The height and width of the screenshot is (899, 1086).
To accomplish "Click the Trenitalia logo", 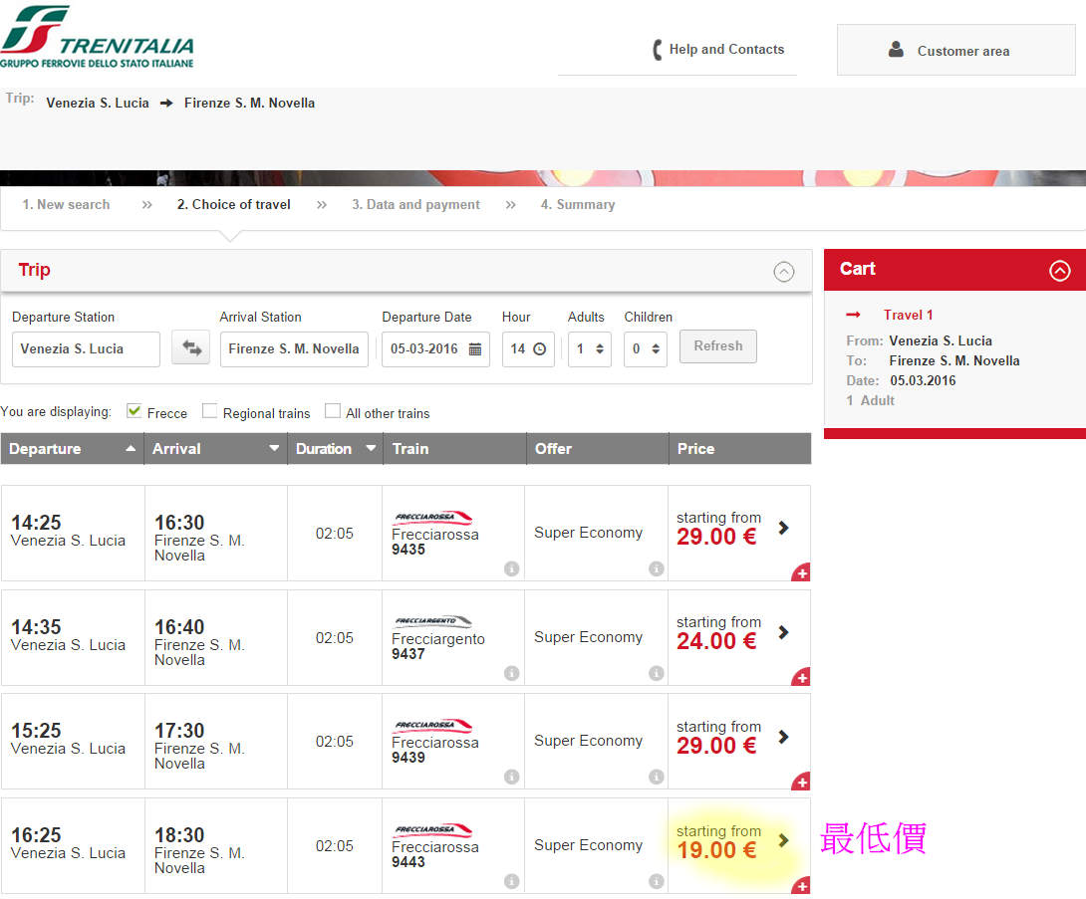I will pyautogui.click(x=97, y=37).
